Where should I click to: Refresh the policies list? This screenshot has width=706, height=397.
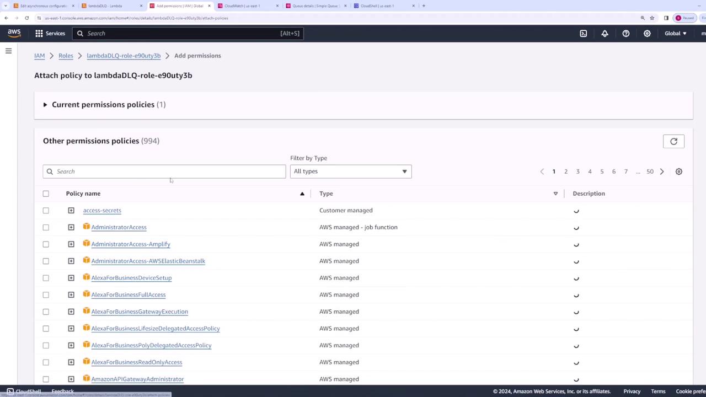coord(673,142)
